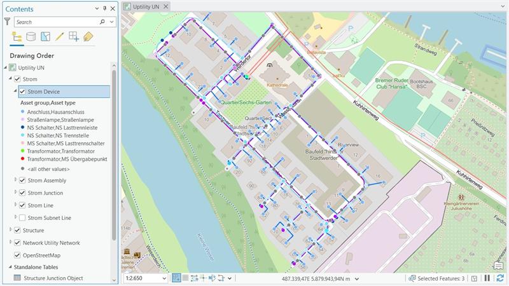Screen dimensions: 509x286
Task: Toggle OpenStreetMap basemap visibility
Action: click(x=18, y=255)
